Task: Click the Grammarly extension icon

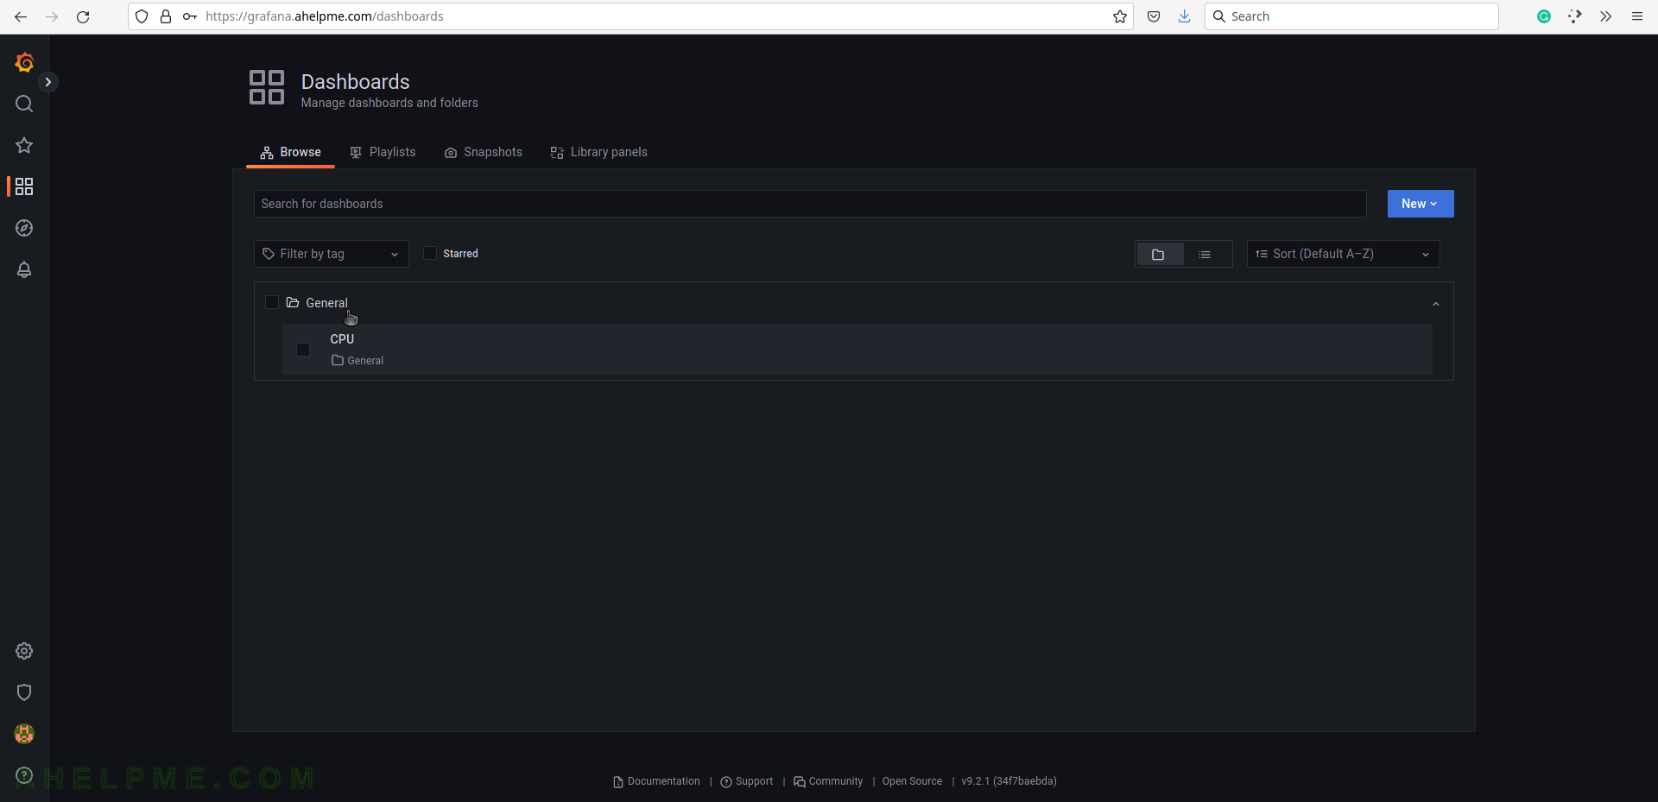Action: 1544,16
